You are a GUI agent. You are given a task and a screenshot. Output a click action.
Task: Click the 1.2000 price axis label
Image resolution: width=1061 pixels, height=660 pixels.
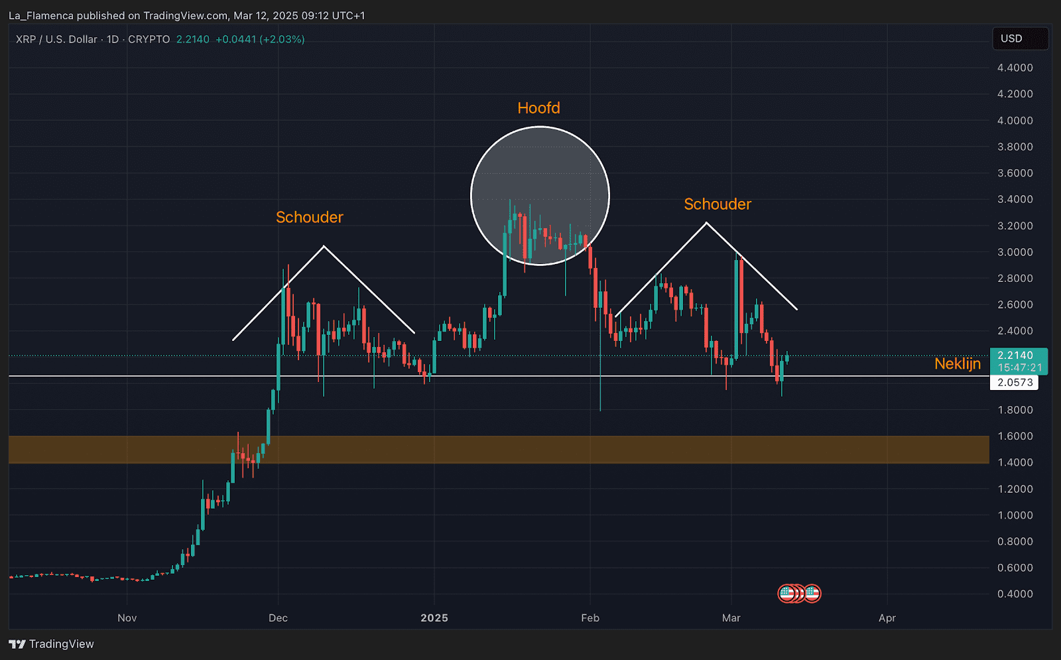[1015, 489]
